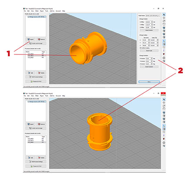Open the Repair menu in lower window
189x179 pixels.
point(42,96)
